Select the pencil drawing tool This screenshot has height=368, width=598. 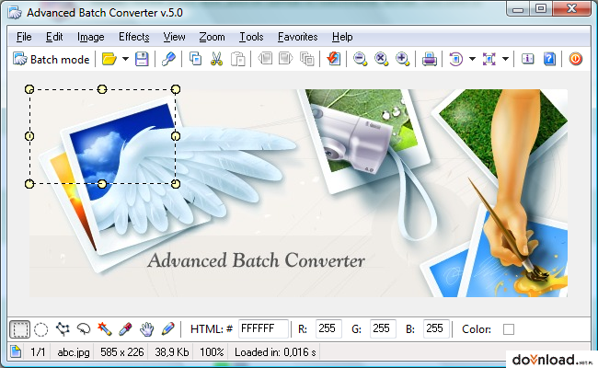167,329
